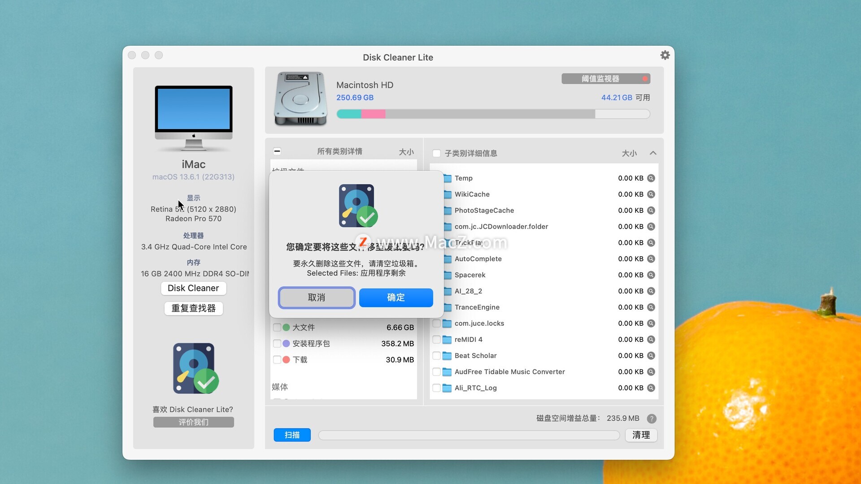Select the TranceEngine row

point(544,307)
